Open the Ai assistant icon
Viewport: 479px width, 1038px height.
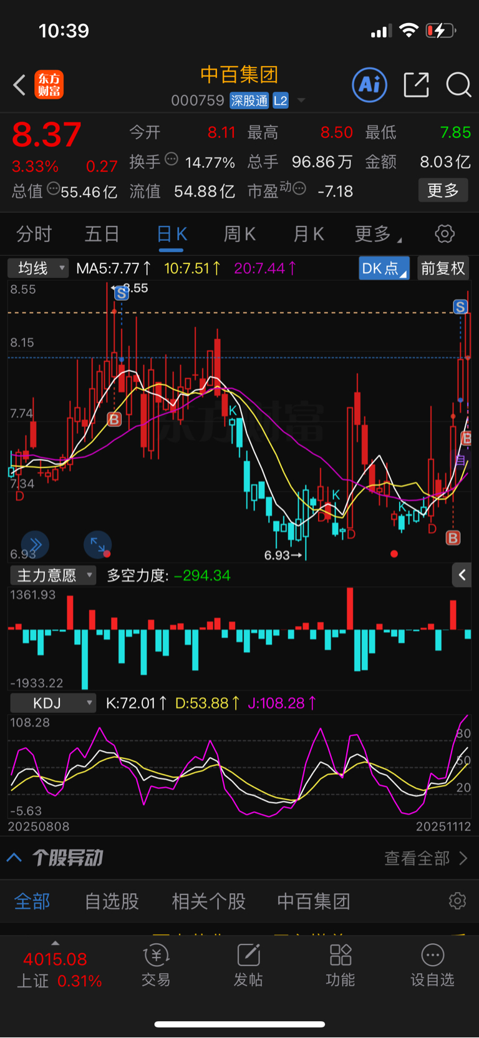click(x=370, y=85)
